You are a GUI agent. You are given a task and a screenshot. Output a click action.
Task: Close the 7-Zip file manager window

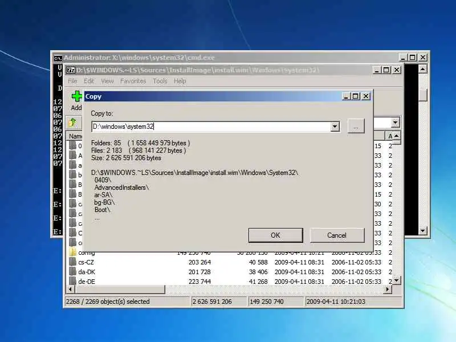point(396,70)
